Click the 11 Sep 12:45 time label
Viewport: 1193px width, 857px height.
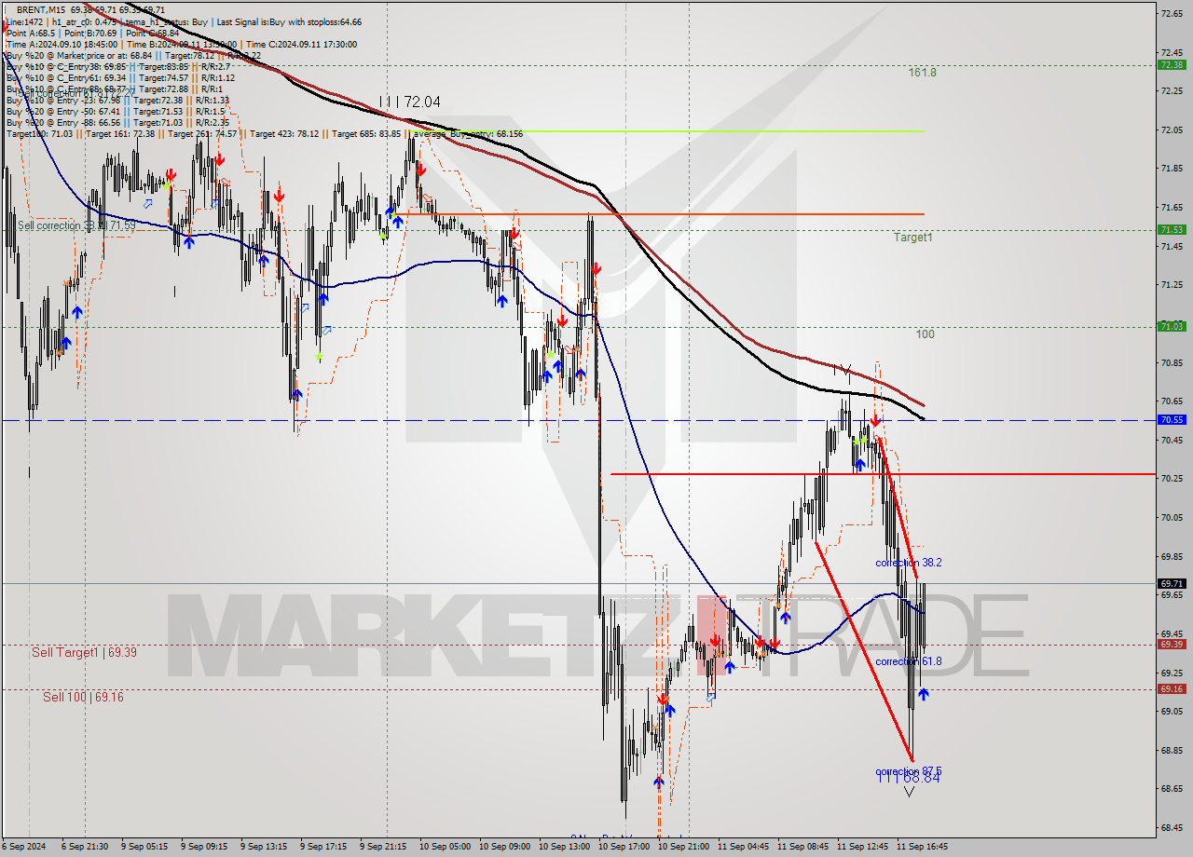[x=862, y=847]
